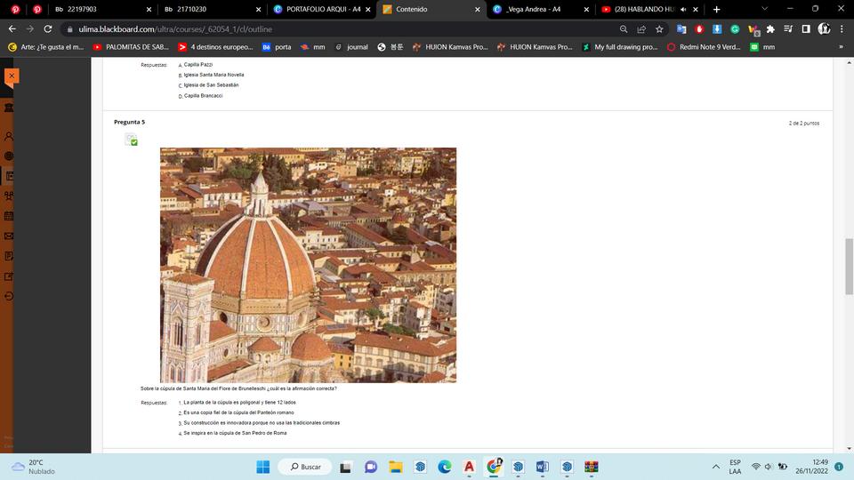Open the grades sidebar icon
This screenshot has width=854, height=480.
[9, 256]
